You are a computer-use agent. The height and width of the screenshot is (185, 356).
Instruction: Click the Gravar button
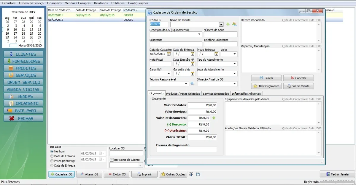pos(266,78)
